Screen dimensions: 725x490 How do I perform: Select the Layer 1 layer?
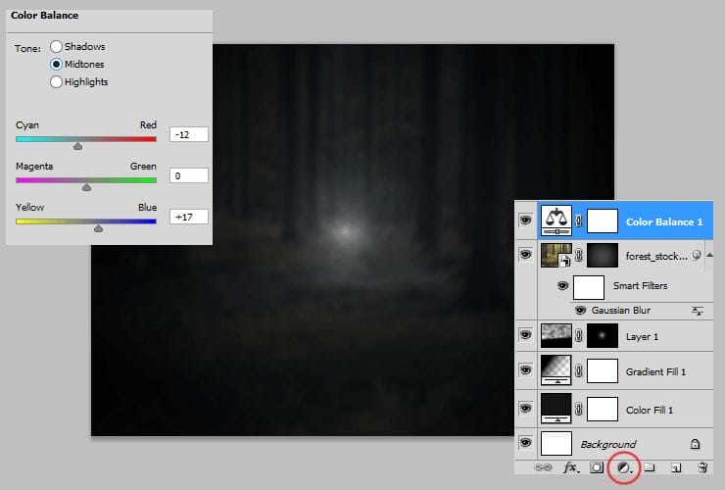(656, 336)
